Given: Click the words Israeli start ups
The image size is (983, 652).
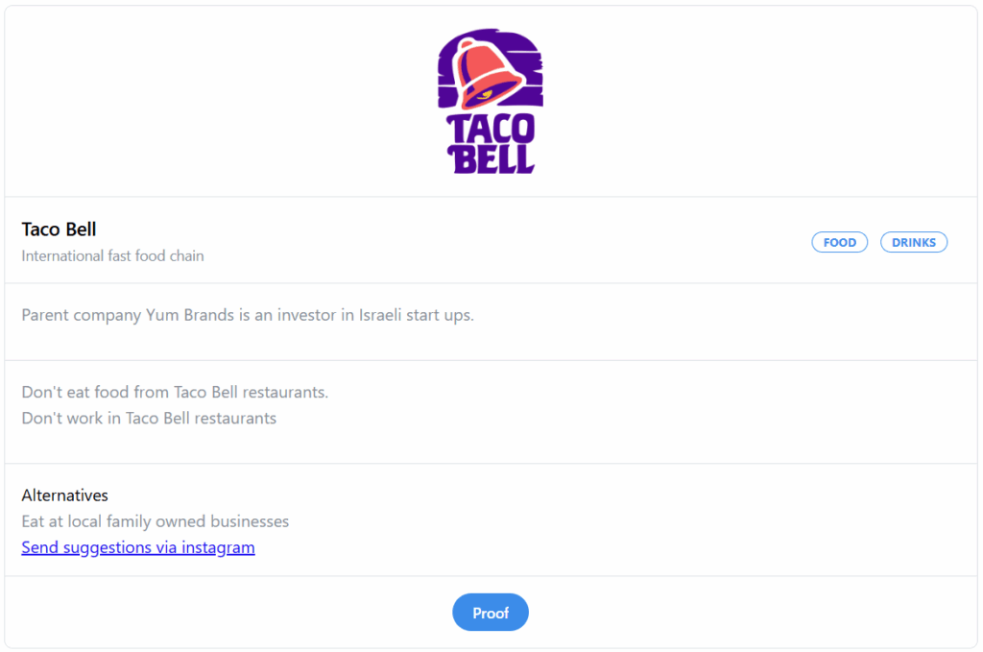Looking at the screenshot, I should click(x=416, y=315).
